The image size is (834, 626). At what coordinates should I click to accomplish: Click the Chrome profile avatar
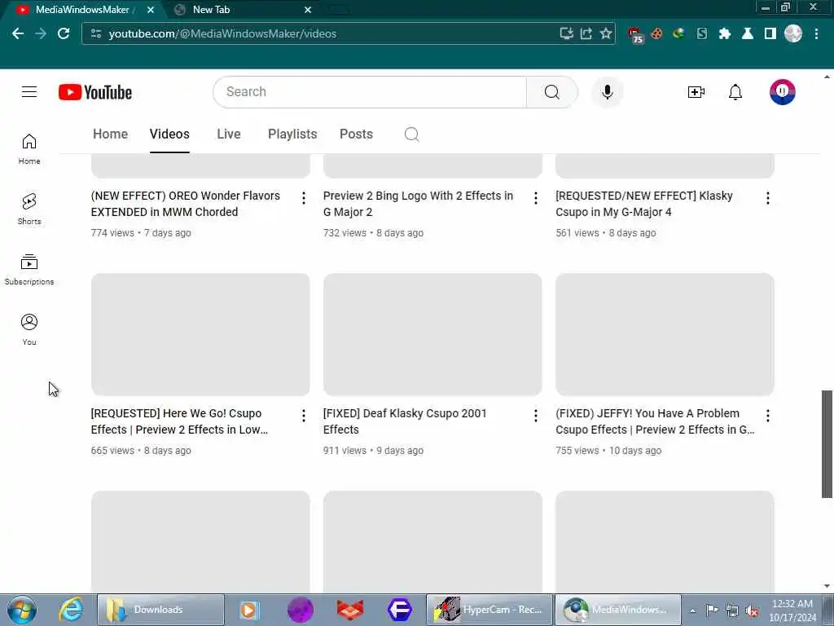(792, 33)
